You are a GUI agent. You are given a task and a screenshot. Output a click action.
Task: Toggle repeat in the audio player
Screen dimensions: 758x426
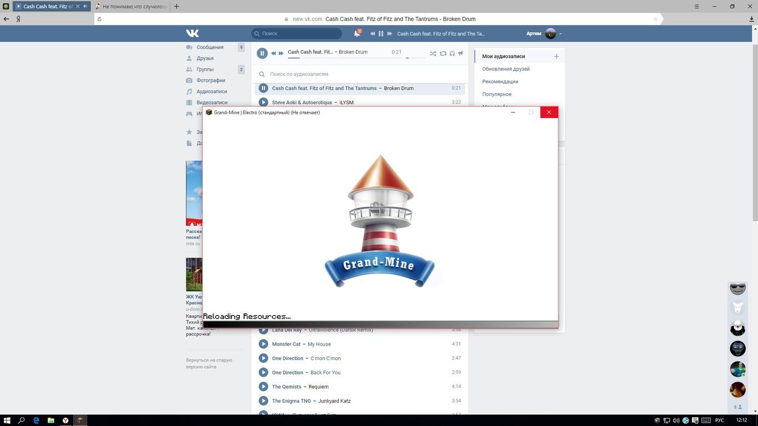(443, 53)
